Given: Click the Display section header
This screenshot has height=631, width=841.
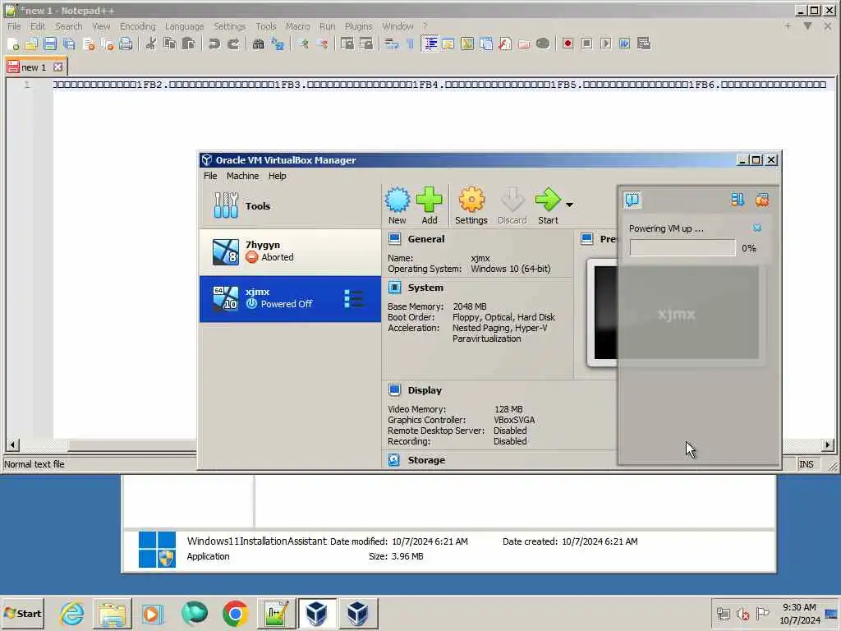Looking at the screenshot, I should pos(425,390).
